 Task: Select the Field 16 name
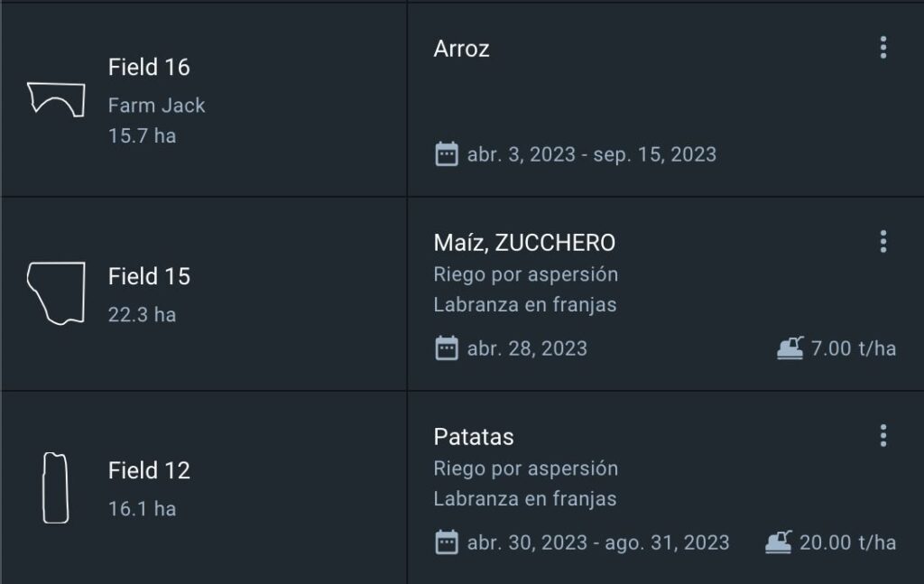149,67
